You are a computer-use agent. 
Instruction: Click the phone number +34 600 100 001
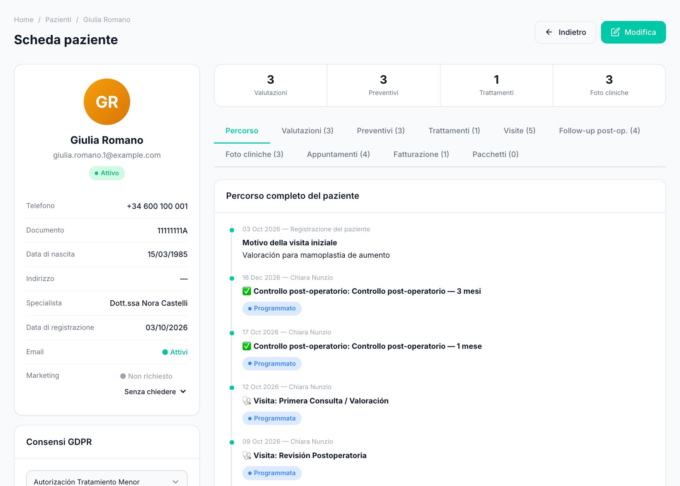pyautogui.click(x=157, y=206)
